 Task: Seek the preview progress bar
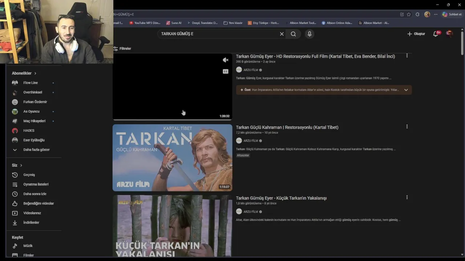coord(172,119)
